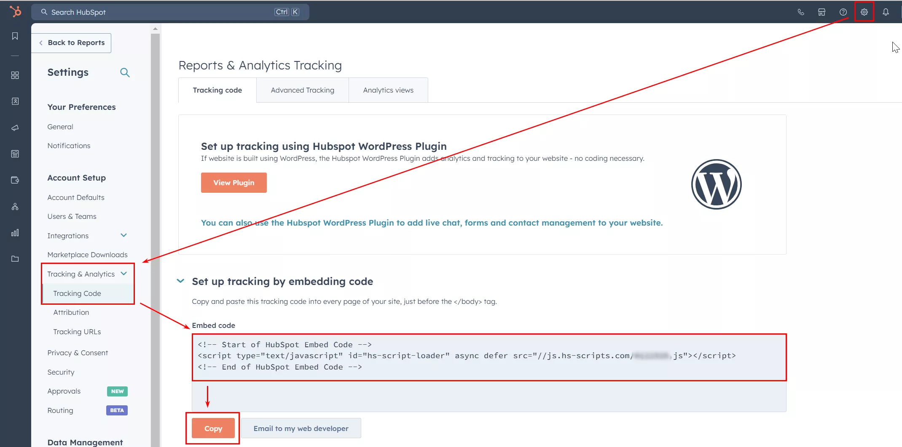Open General preferences
Viewport: 902px width, 447px height.
60,127
